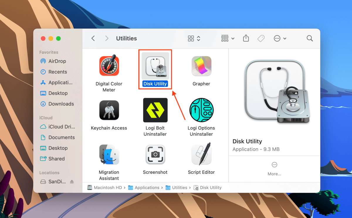Click the Share toolbar icon
Viewport: 352px width, 218px height.
click(x=246, y=38)
